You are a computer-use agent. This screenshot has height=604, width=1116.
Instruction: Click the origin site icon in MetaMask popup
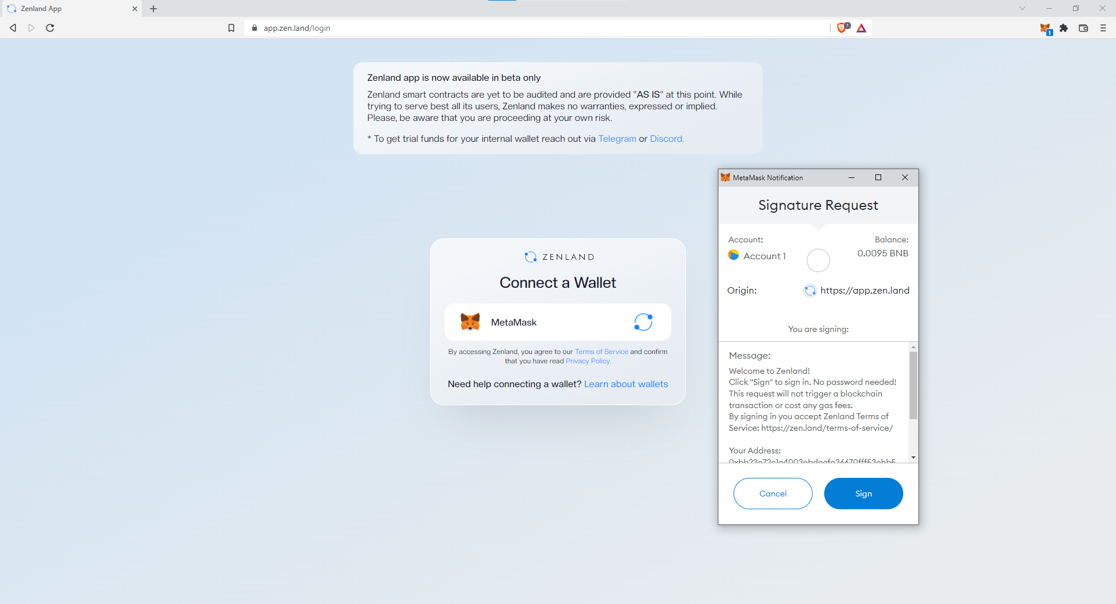coord(810,291)
